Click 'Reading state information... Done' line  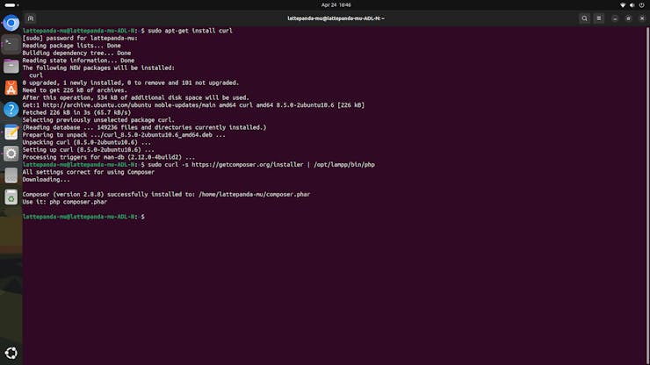coord(78,61)
